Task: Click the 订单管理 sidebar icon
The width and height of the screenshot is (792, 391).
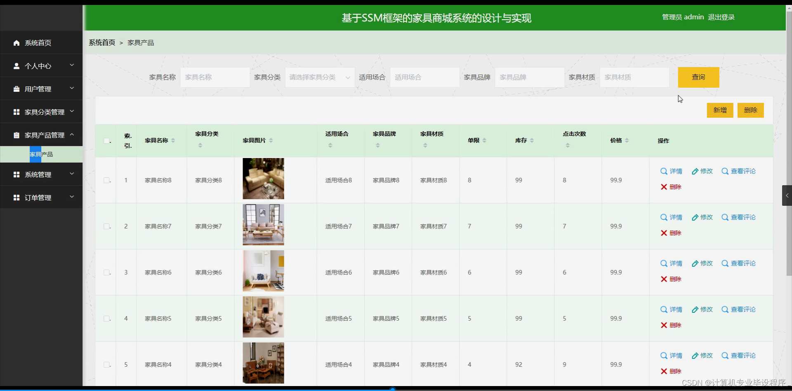Action: (x=16, y=197)
